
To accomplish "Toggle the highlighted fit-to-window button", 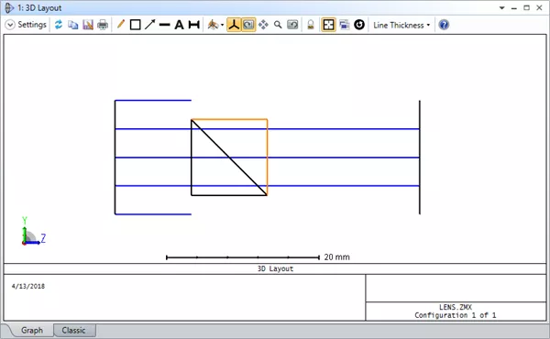I will pos(328,25).
